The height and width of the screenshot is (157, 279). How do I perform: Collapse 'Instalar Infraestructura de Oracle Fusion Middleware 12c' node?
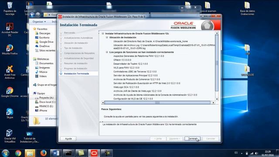click(x=103, y=34)
